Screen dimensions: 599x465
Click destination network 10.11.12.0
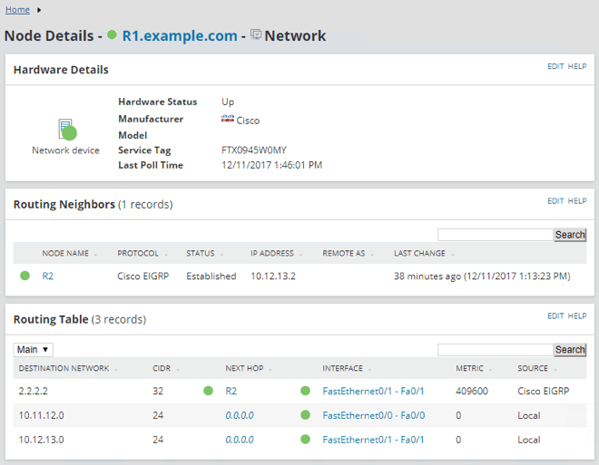[41, 415]
